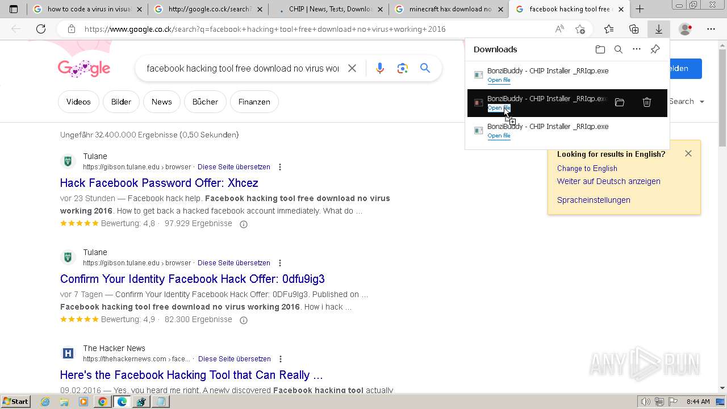Click the taskbar clock 8:44 AM

click(697, 402)
